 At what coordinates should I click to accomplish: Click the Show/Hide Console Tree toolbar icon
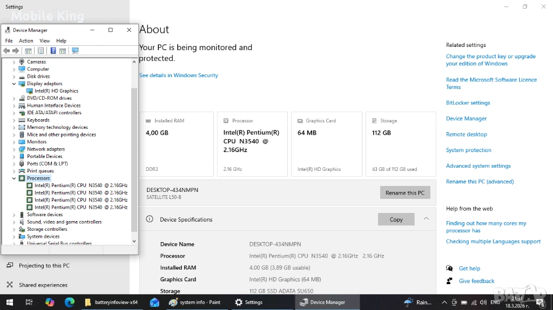(28, 51)
